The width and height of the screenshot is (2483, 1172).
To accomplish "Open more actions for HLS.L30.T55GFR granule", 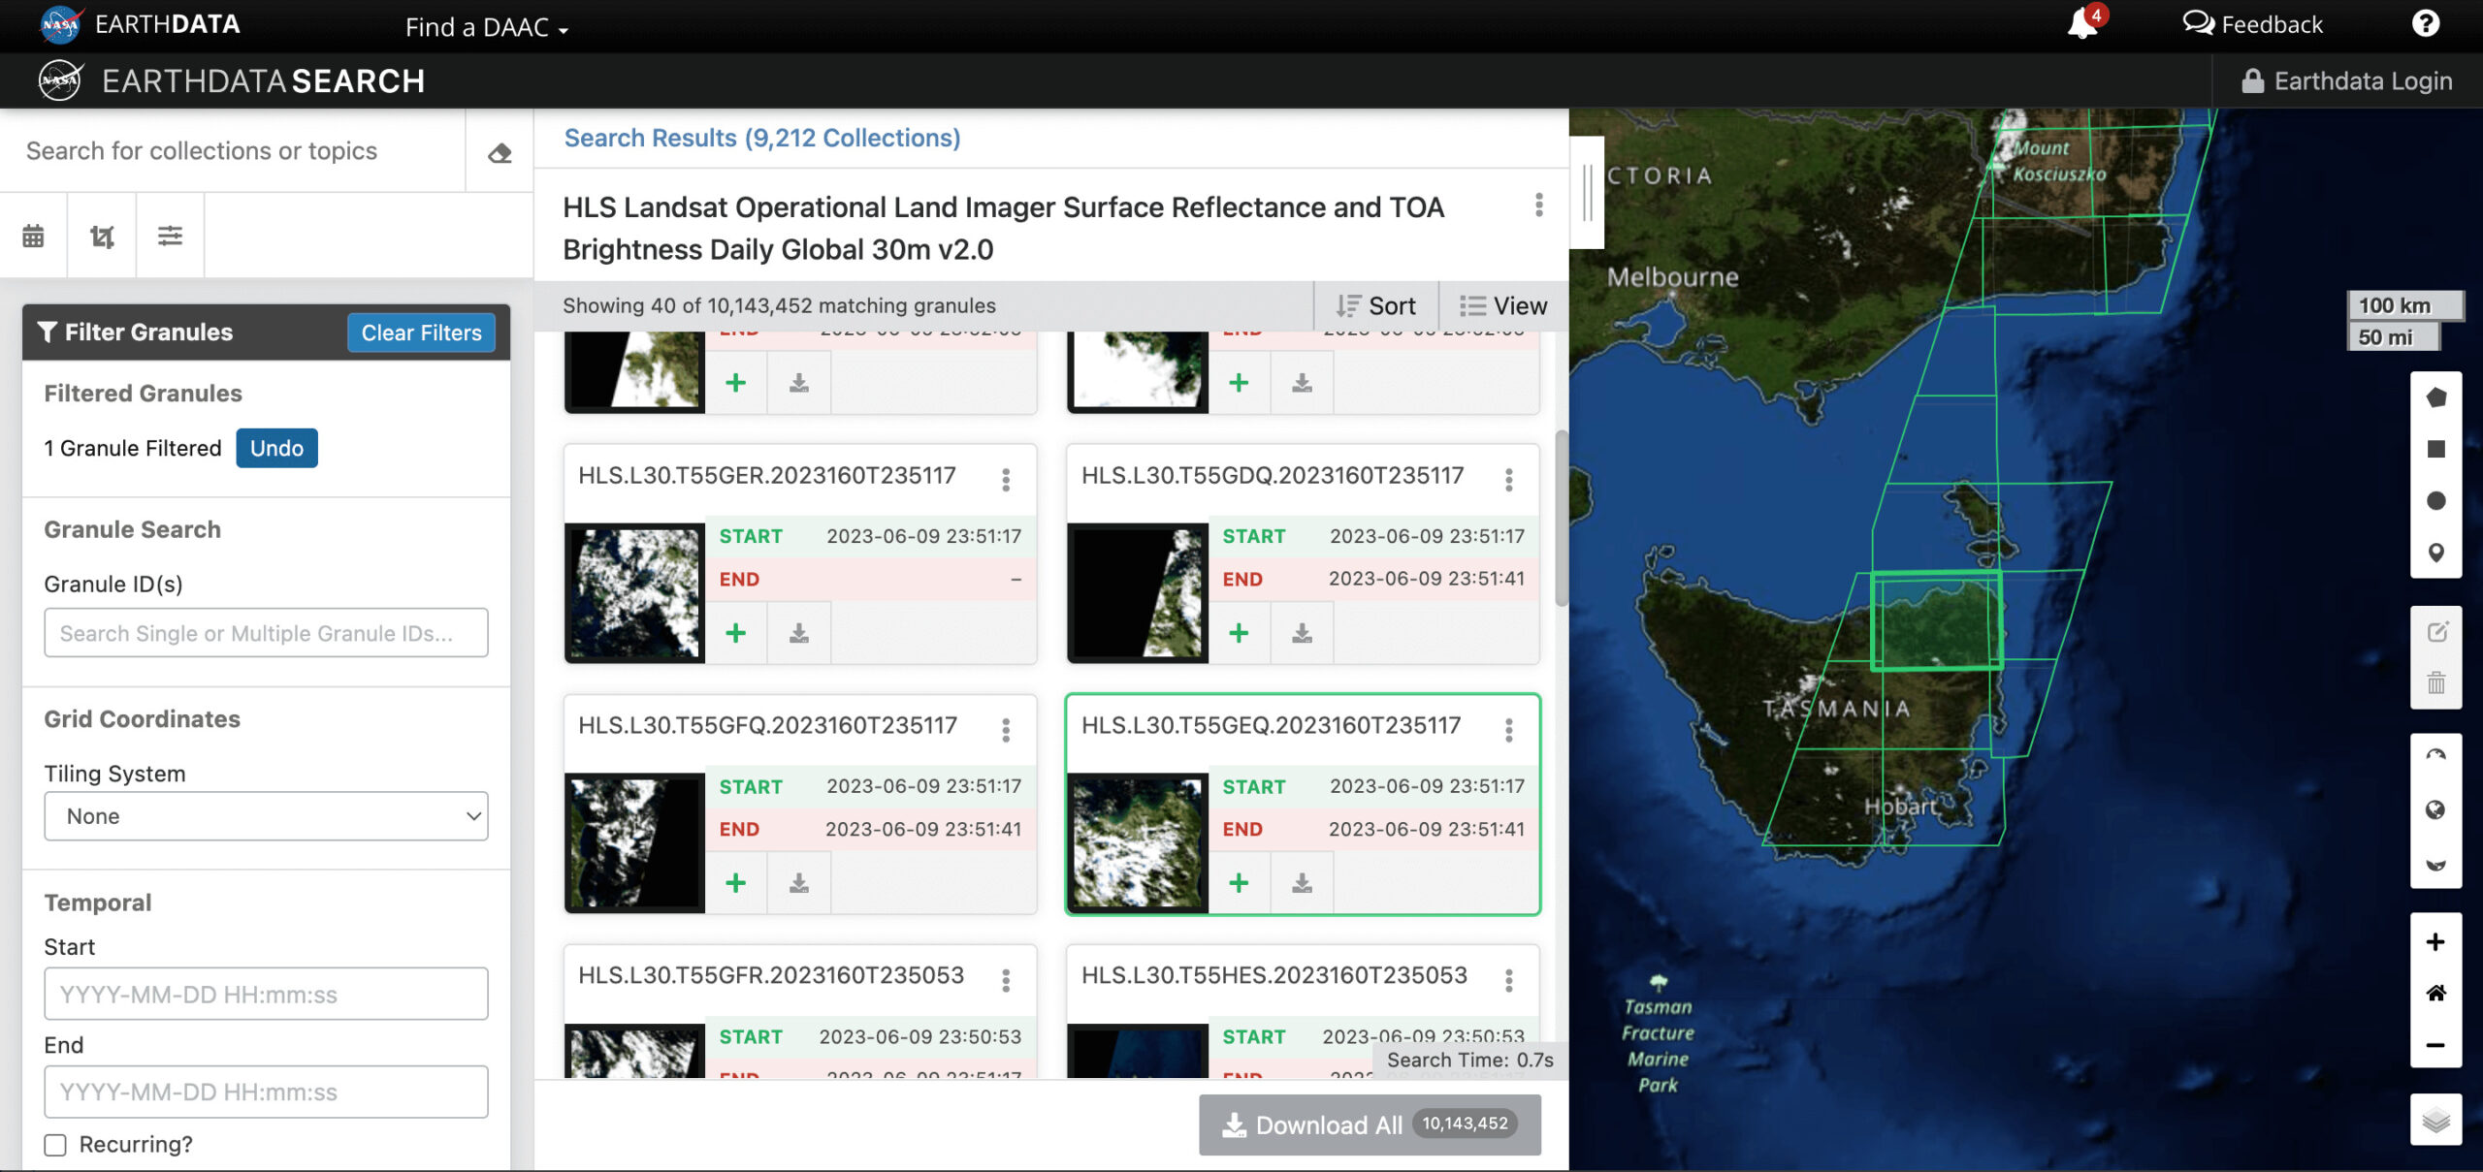I will pos(1006,980).
